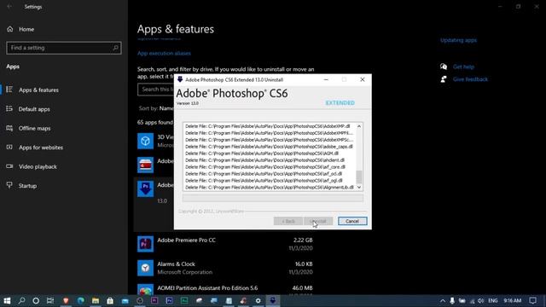The height and width of the screenshot is (307, 546).
Task: Click the log list scroll-up arrow
Action: [x=358, y=126]
